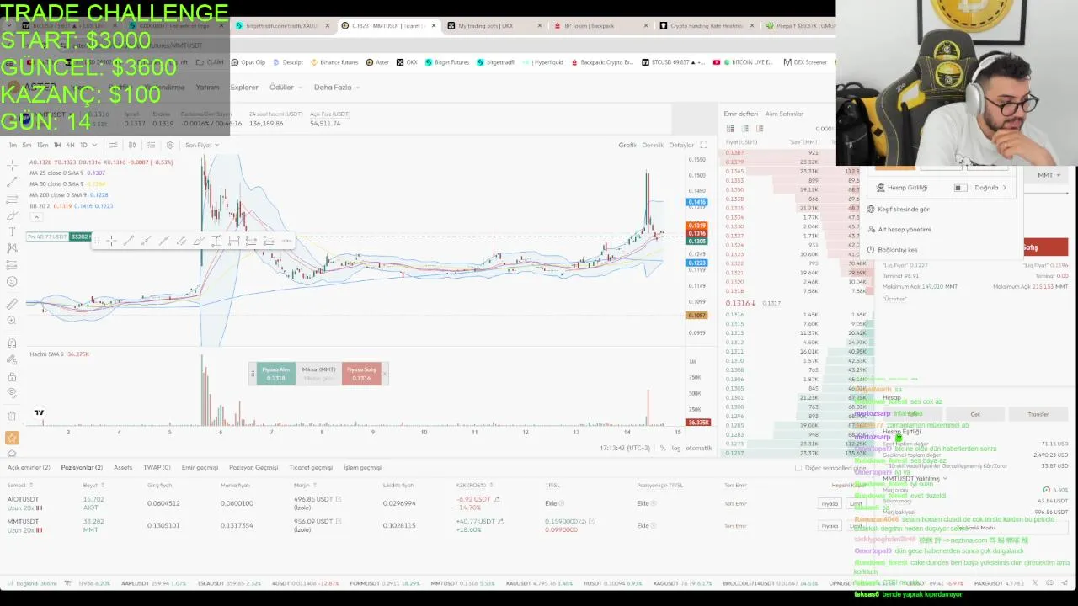
Task: Click Piyasa button for MMTUSDT row
Action: tap(830, 525)
